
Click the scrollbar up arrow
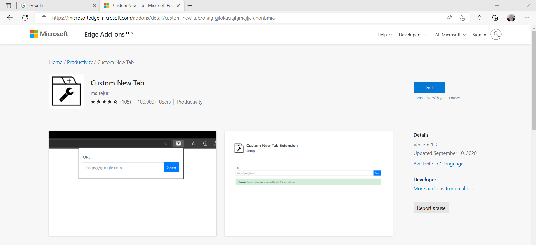pyautogui.click(x=533, y=28)
